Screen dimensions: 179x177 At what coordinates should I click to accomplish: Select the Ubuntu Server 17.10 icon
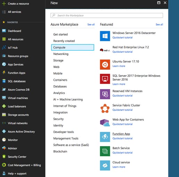point(105,65)
